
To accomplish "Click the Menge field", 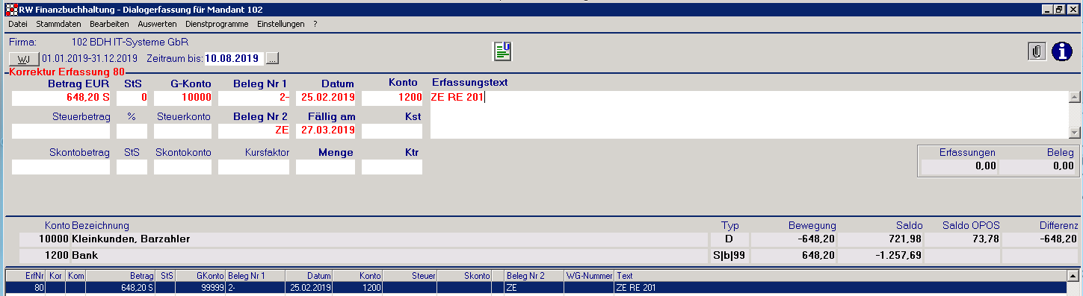I will [x=325, y=167].
